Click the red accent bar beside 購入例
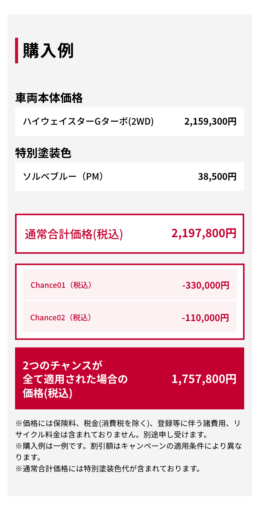 tap(17, 51)
